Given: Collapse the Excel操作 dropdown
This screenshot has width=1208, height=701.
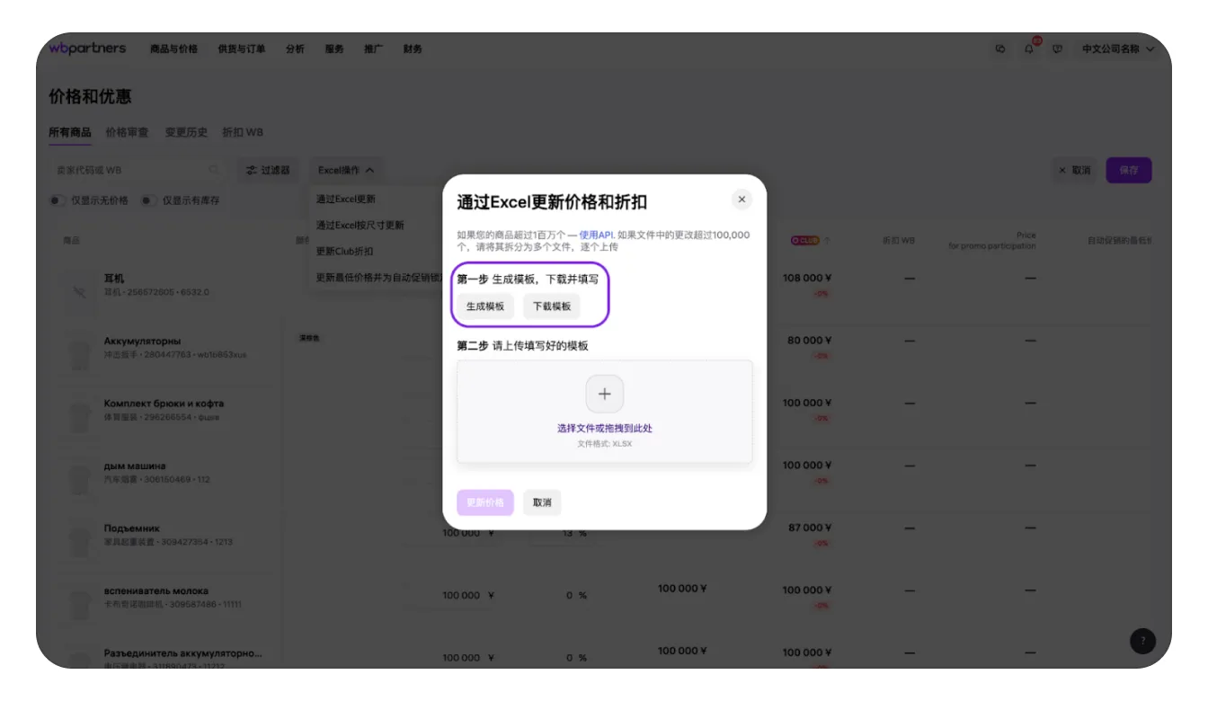Looking at the screenshot, I should tap(346, 170).
